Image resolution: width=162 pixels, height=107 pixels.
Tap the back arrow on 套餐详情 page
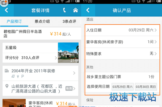[x=7, y=10]
